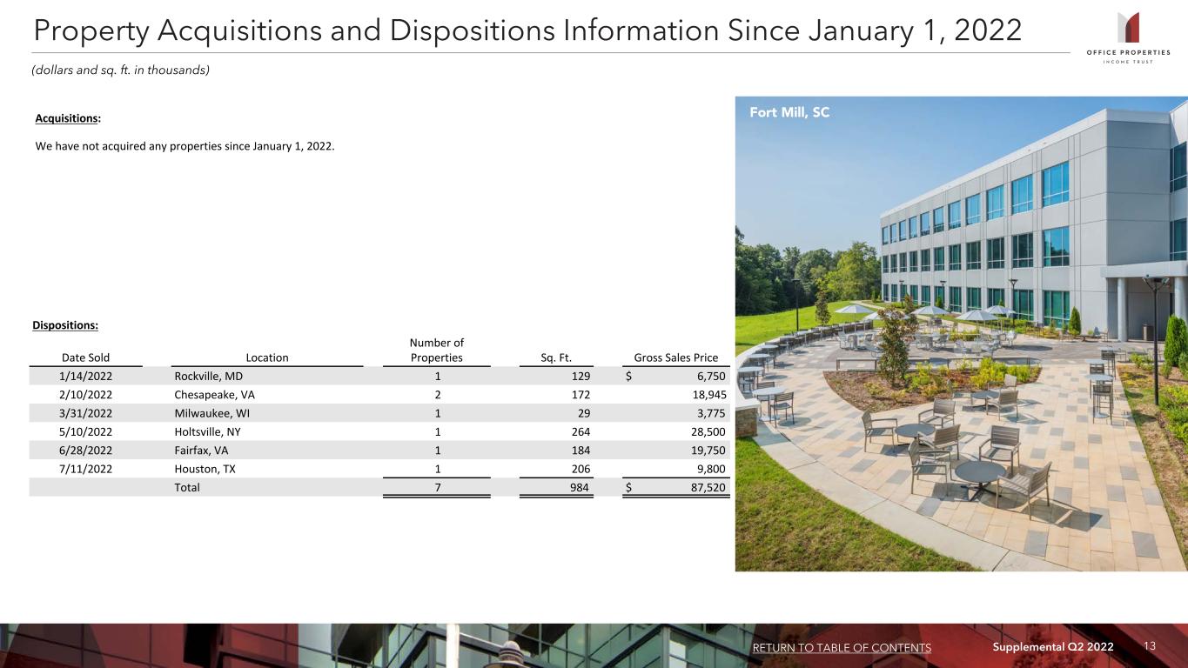Select the Location column header
This screenshot has width=1188, height=668.
click(267, 357)
